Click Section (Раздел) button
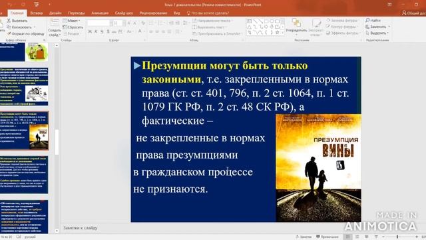 (71, 34)
